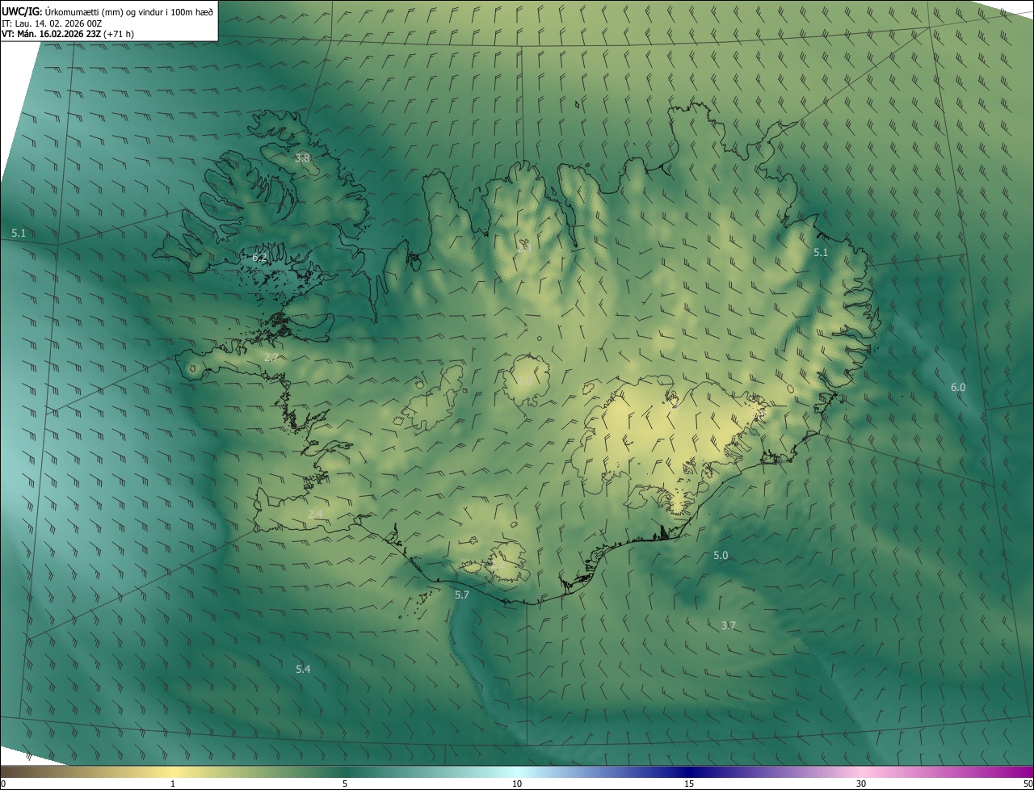Click the 2.7 value on Snæfellsnes peninsula
The width and height of the screenshot is (1034, 790).
pyautogui.click(x=271, y=357)
